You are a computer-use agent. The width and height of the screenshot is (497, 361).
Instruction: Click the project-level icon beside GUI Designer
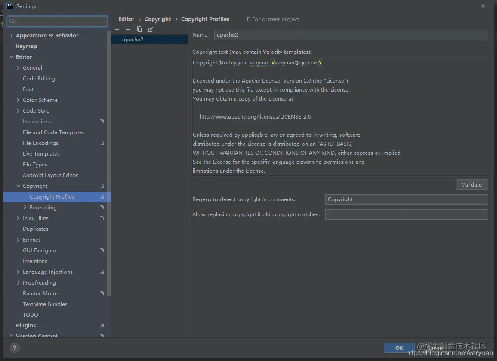[x=102, y=250]
